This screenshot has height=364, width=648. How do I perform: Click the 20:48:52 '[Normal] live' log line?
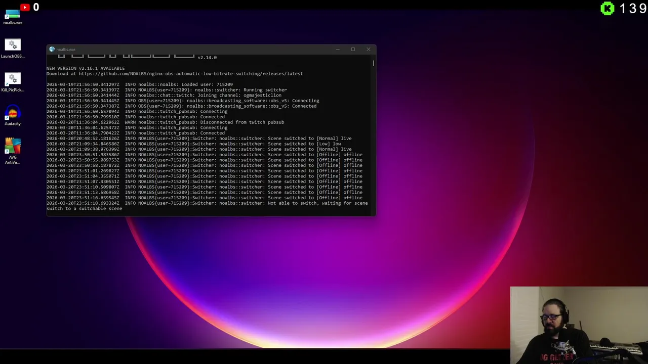199,139
